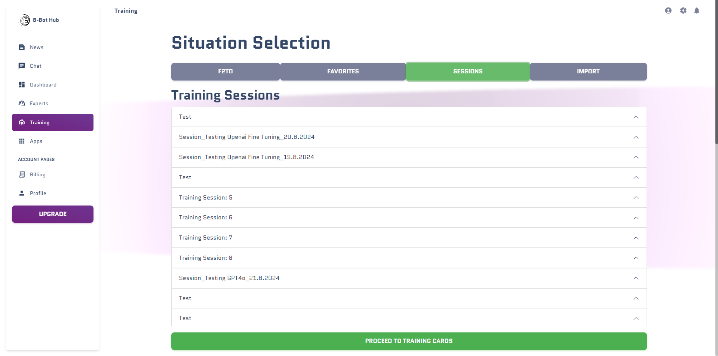Click PROCEED TO TRAINING CARDS button
This screenshot has width=718, height=356.
click(x=409, y=341)
